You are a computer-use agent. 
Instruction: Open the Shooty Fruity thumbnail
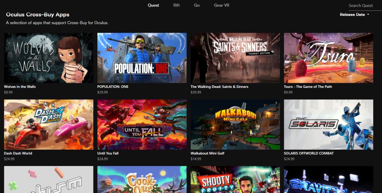pos(235,179)
